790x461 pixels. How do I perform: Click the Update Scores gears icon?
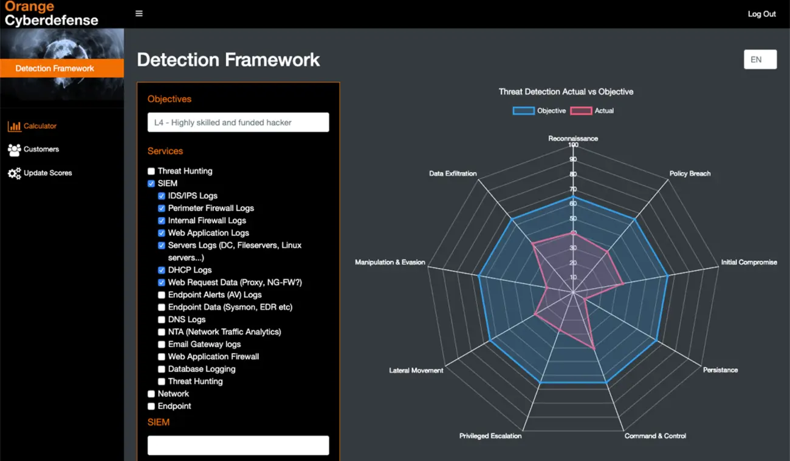point(14,173)
